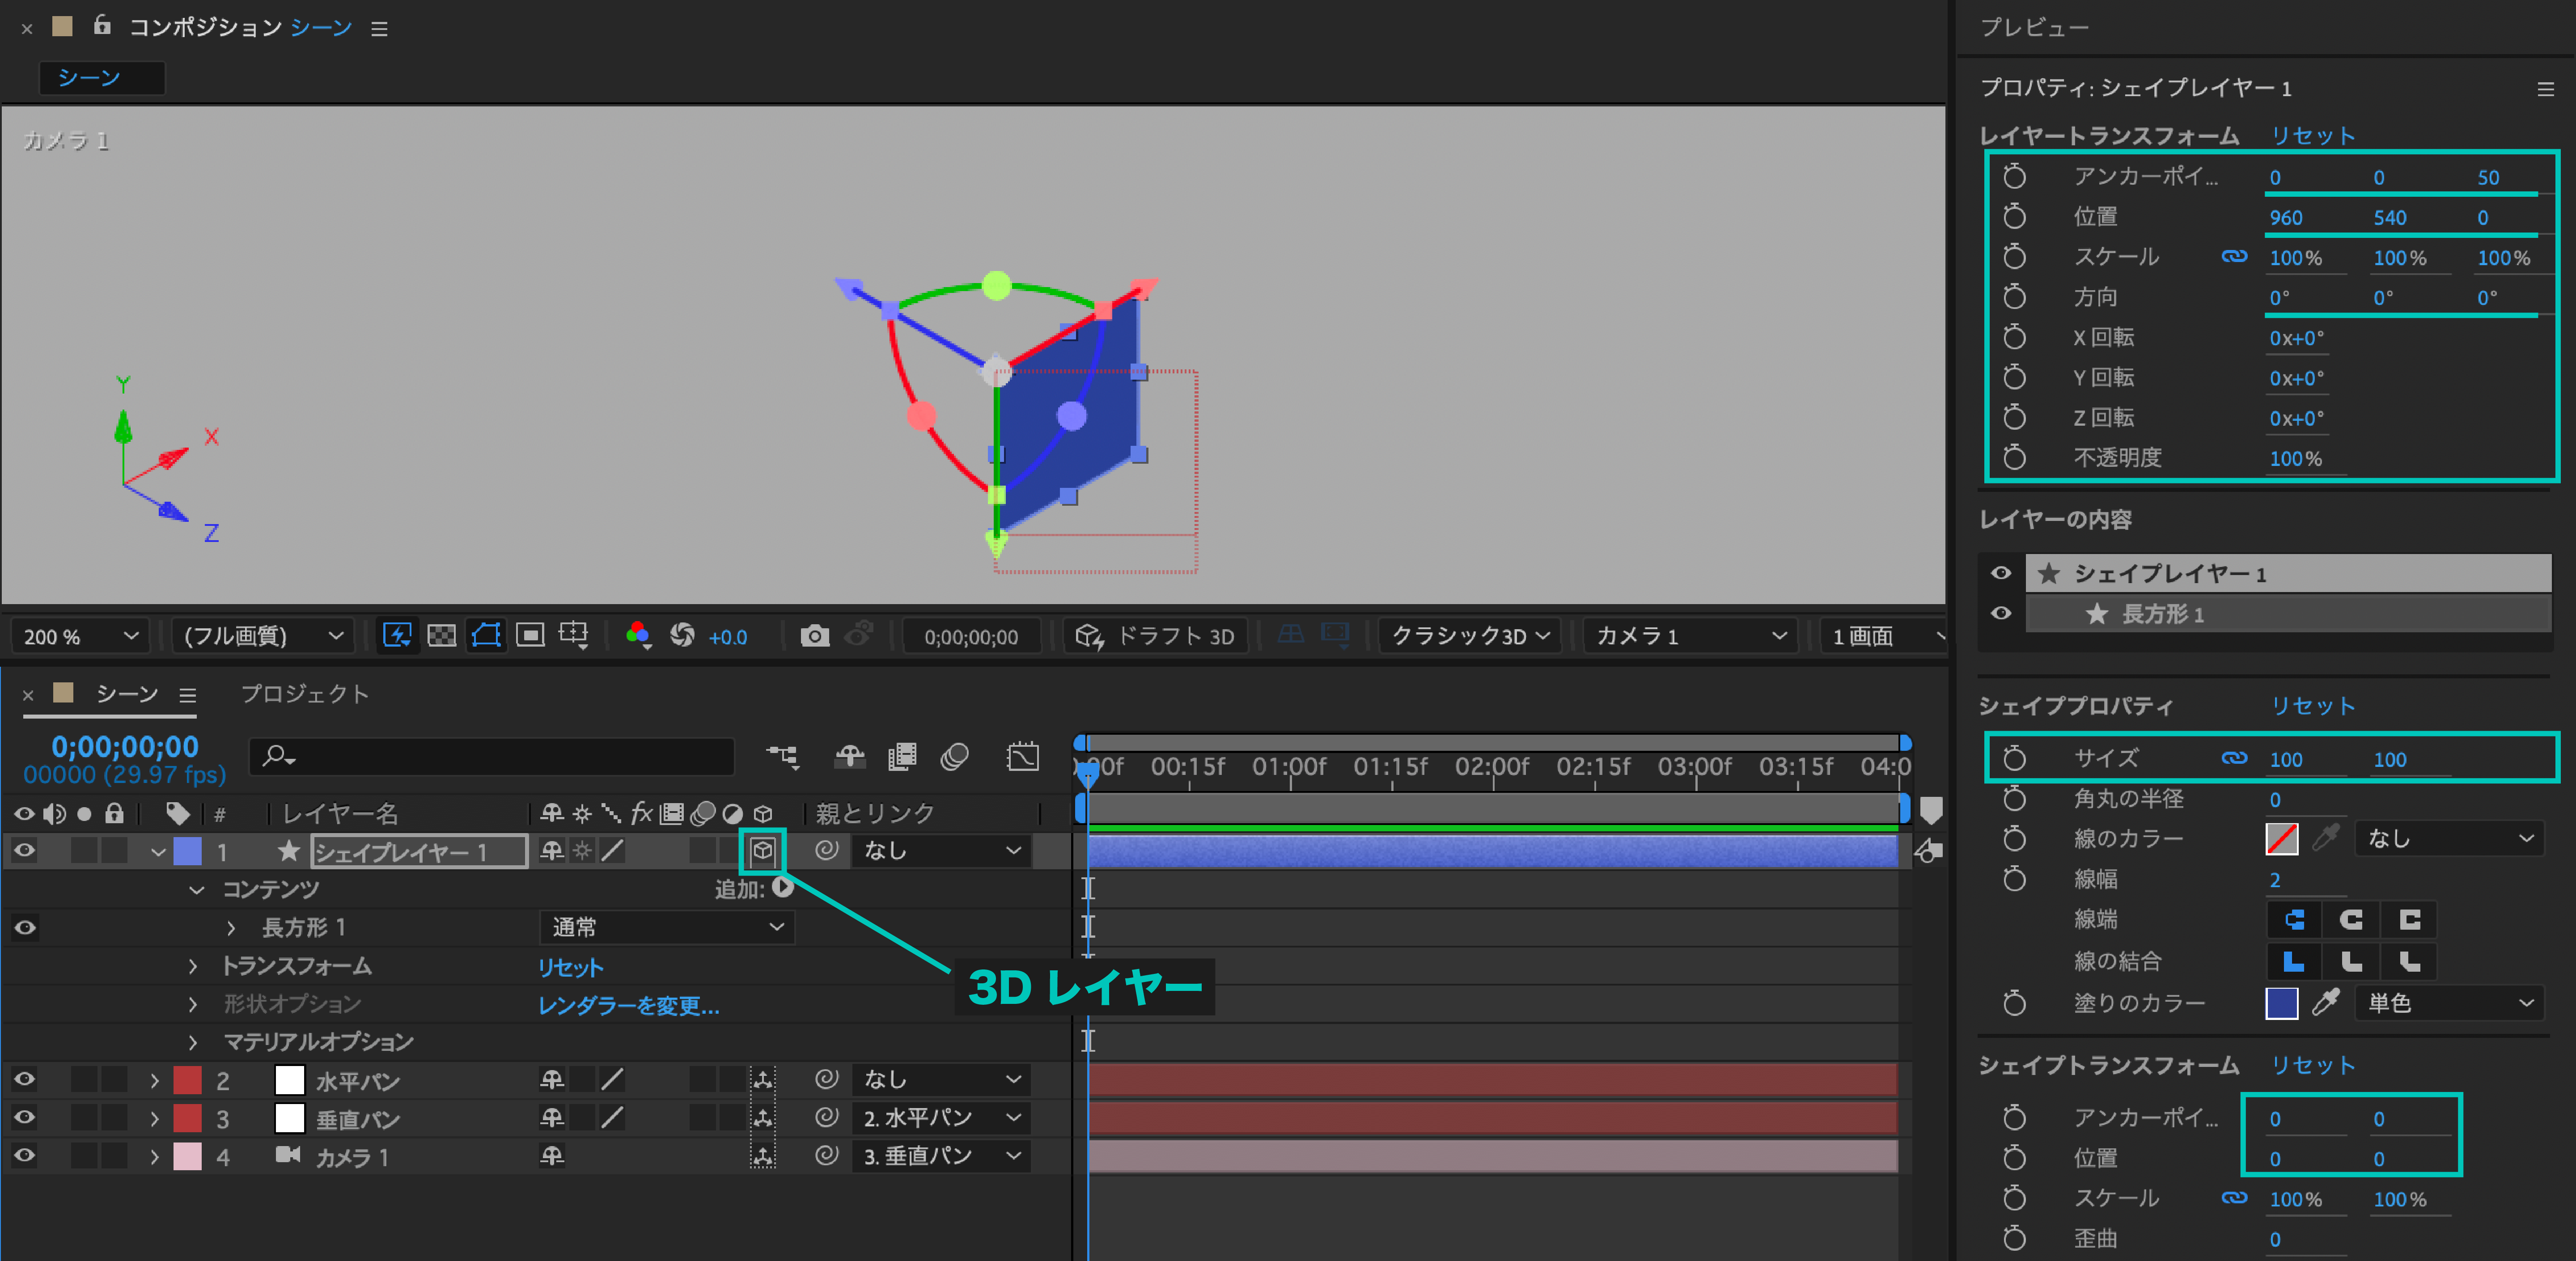2576x1261 pixels.
Task: Pick fill color with eyedropper
Action: (2326, 1002)
